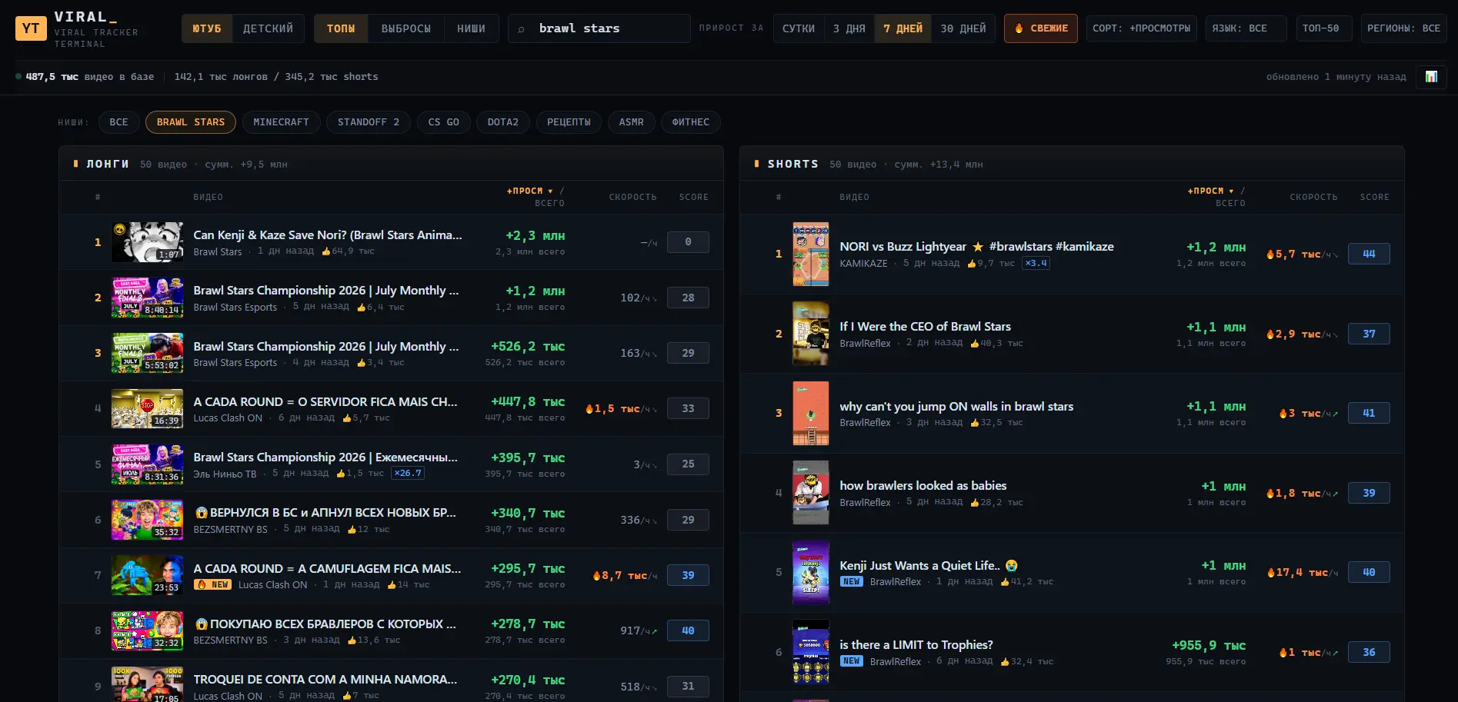
Task: Open "is there a LIMIT to Trophies?" short
Action: coord(916,645)
